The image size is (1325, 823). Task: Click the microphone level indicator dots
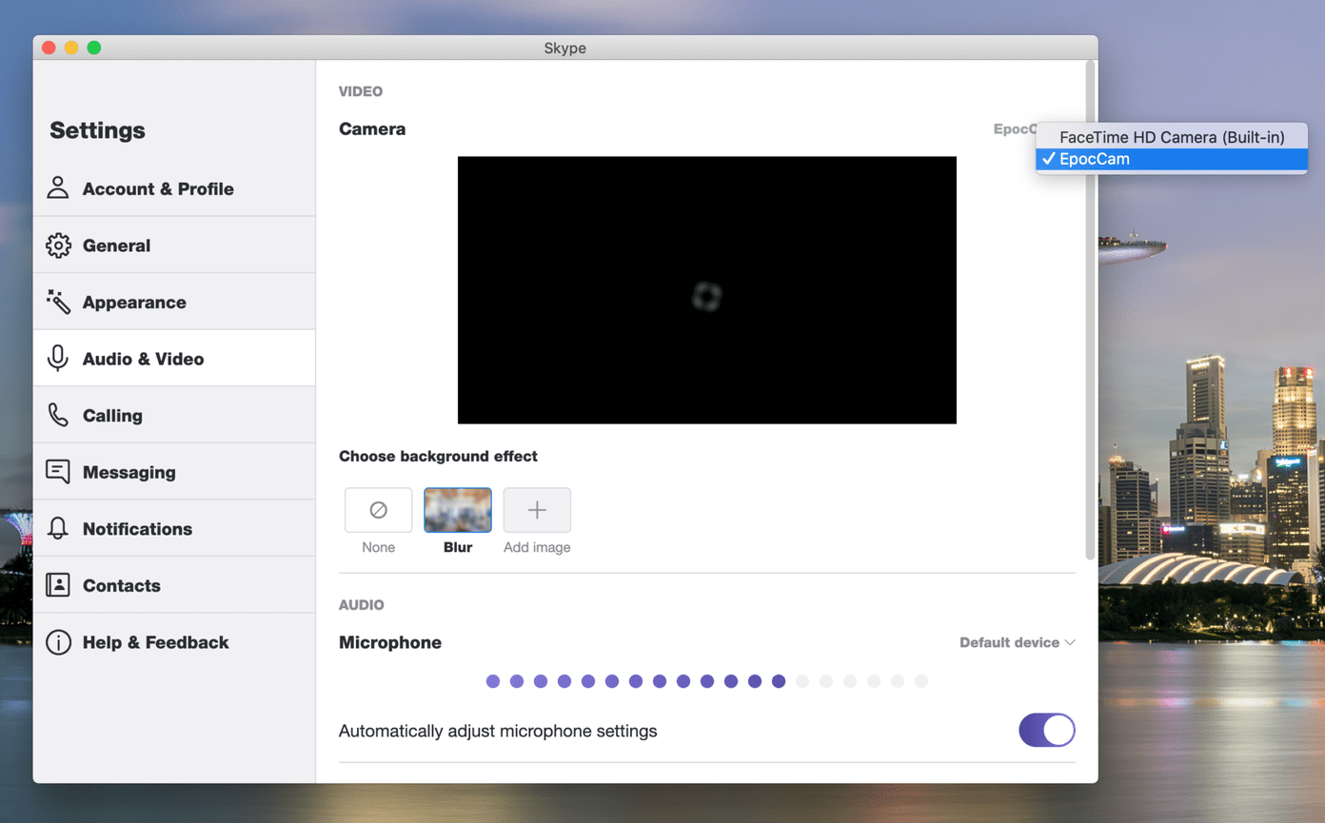[x=706, y=681]
